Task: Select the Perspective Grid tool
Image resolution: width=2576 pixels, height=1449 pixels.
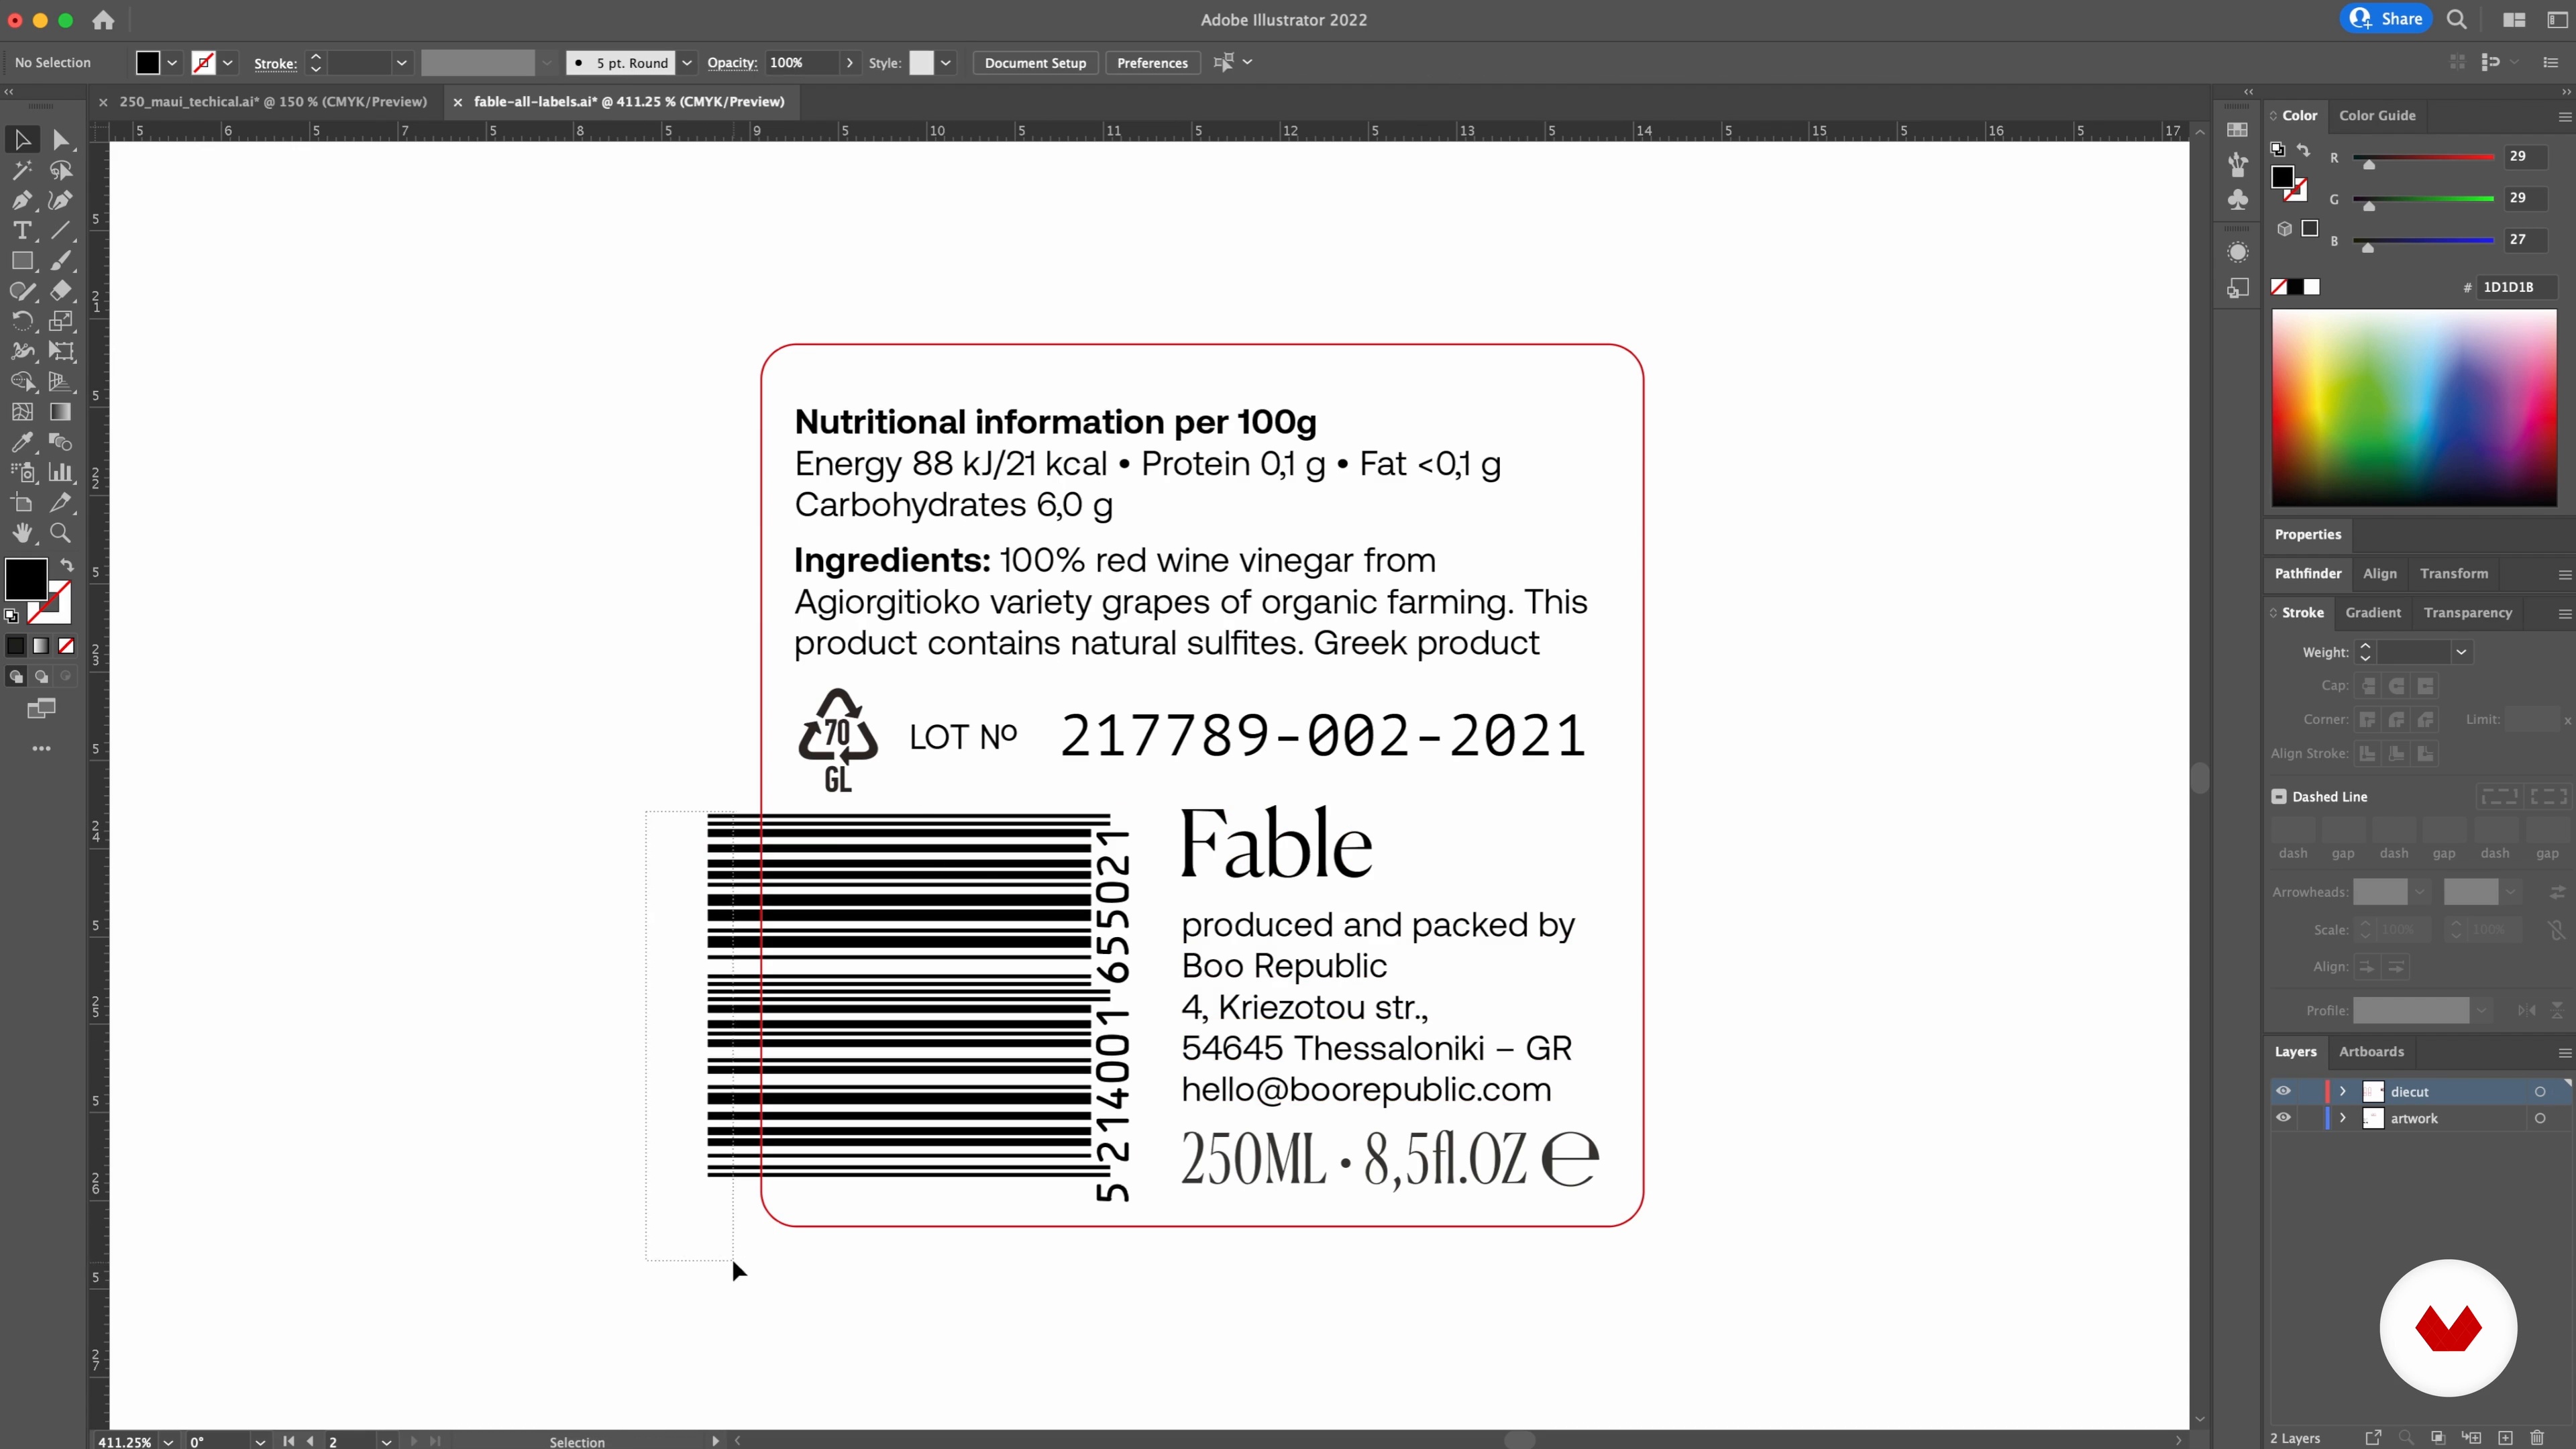Action: tap(61, 382)
